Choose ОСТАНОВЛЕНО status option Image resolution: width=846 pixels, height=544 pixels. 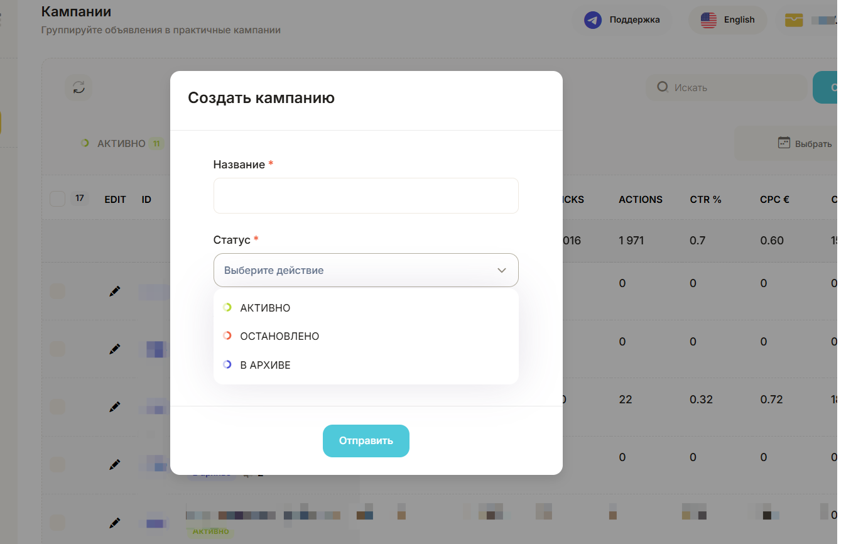pos(279,336)
